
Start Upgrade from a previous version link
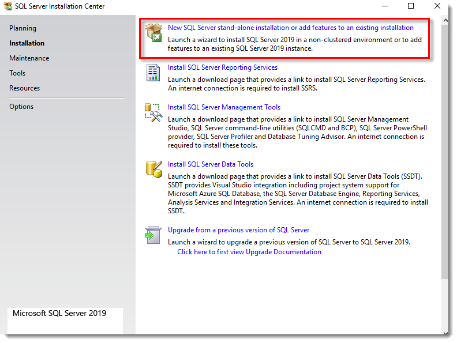[238, 231]
